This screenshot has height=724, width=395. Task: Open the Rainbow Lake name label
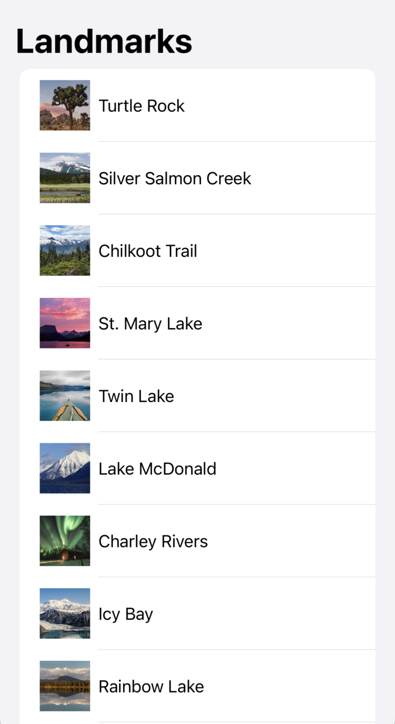151,686
